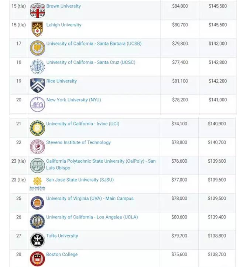240x267 pixels.
Task: Click the San Jose State logo
Action: 37,183
